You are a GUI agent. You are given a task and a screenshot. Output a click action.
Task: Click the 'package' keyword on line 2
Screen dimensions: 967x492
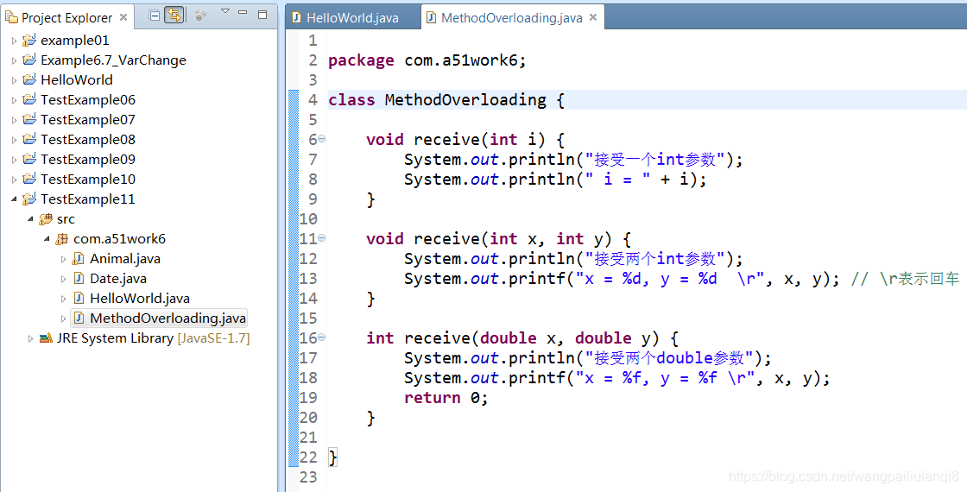(361, 60)
